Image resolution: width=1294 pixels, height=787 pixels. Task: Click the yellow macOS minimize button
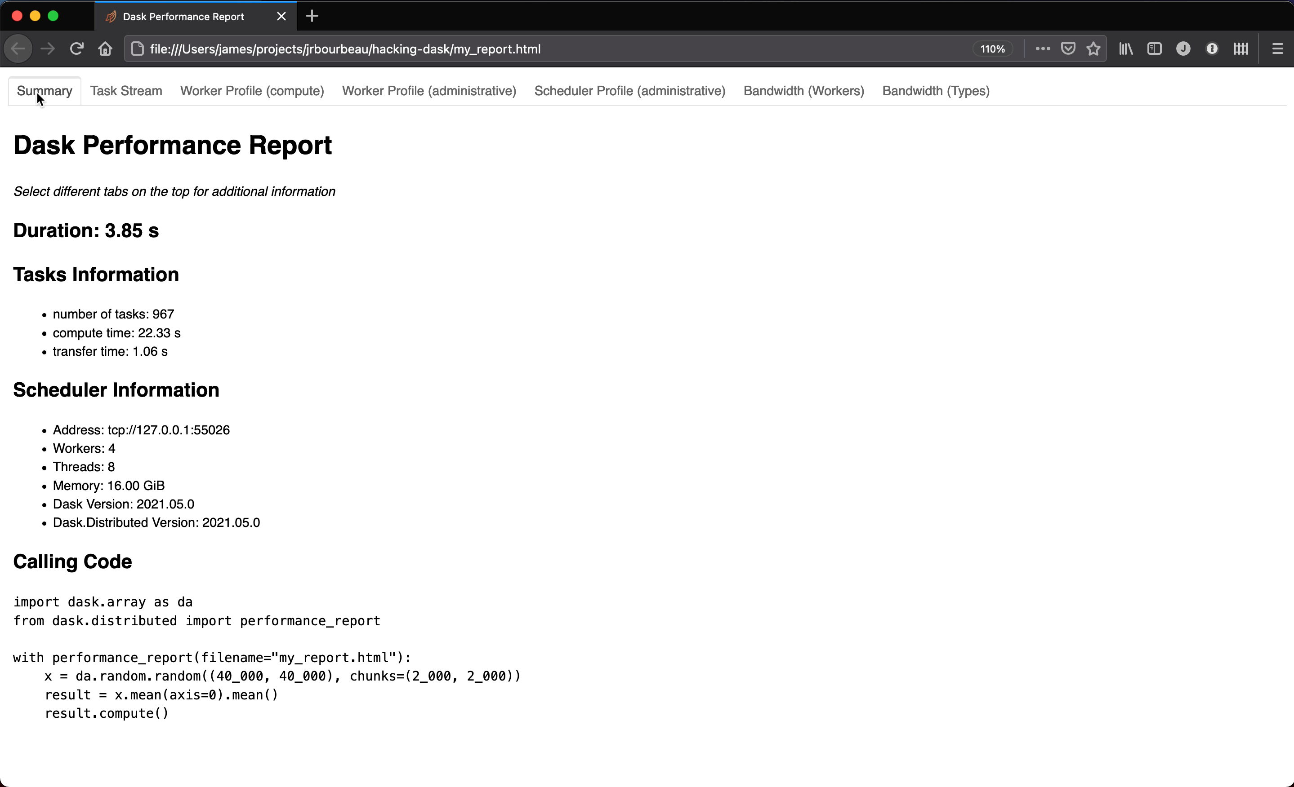(x=35, y=16)
